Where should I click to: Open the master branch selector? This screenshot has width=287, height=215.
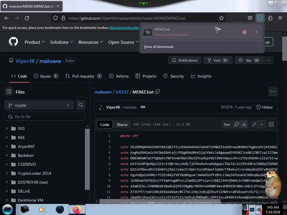tap(39, 105)
